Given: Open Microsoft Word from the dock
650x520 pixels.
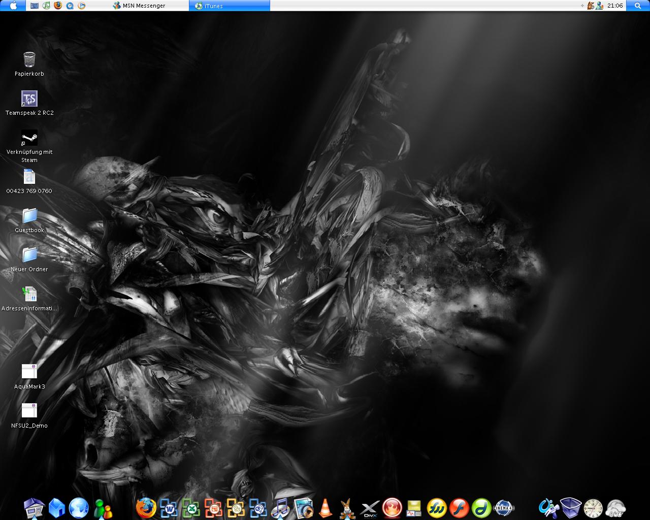Looking at the screenshot, I should pyautogui.click(x=169, y=507).
